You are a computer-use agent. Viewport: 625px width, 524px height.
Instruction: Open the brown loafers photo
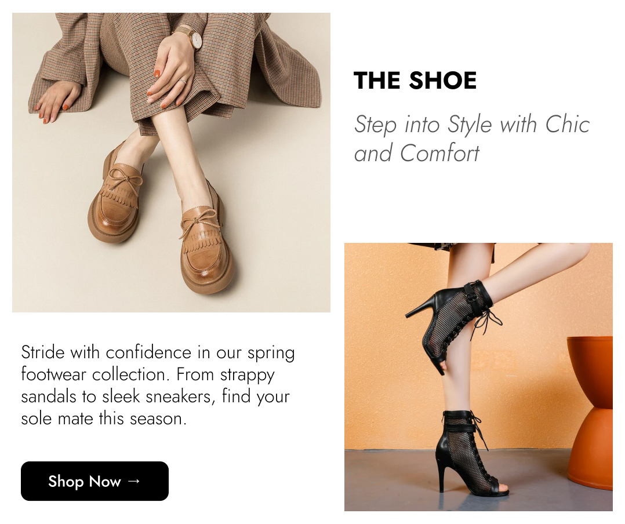coord(171,162)
